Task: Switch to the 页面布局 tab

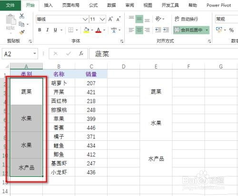Action: 71,5
